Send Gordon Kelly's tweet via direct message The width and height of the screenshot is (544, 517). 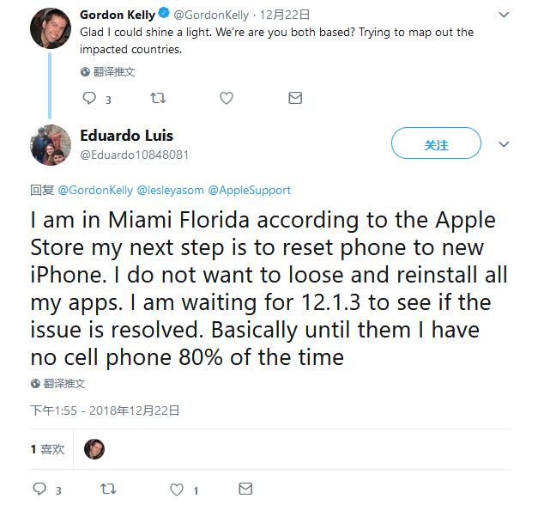pos(295,99)
